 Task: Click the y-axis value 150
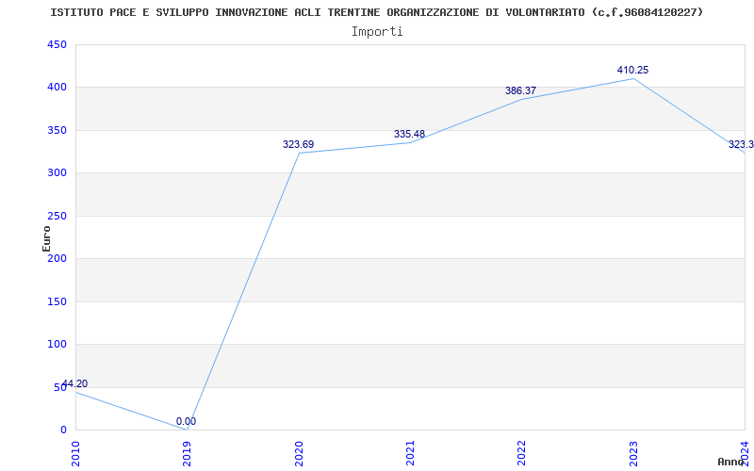(x=57, y=301)
